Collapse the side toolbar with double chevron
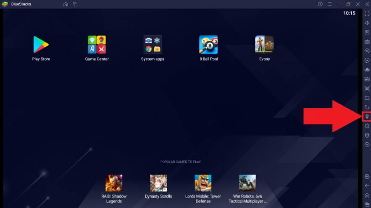 pos(367,4)
